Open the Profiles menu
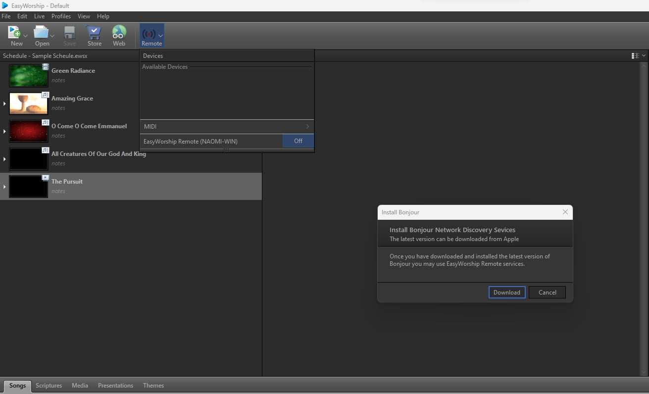649x394 pixels. pyautogui.click(x=61, y=16)
